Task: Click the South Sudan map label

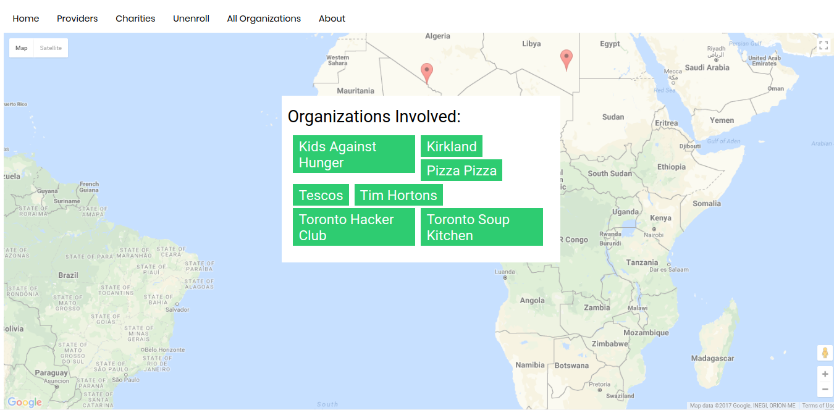Action: point(610,174)
